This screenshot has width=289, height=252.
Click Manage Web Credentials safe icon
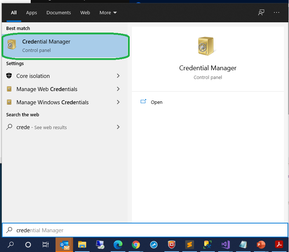9,89
